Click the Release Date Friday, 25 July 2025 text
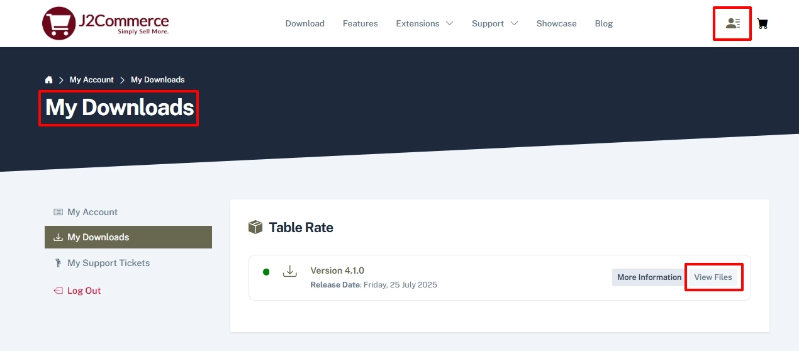 pos(374,285)
